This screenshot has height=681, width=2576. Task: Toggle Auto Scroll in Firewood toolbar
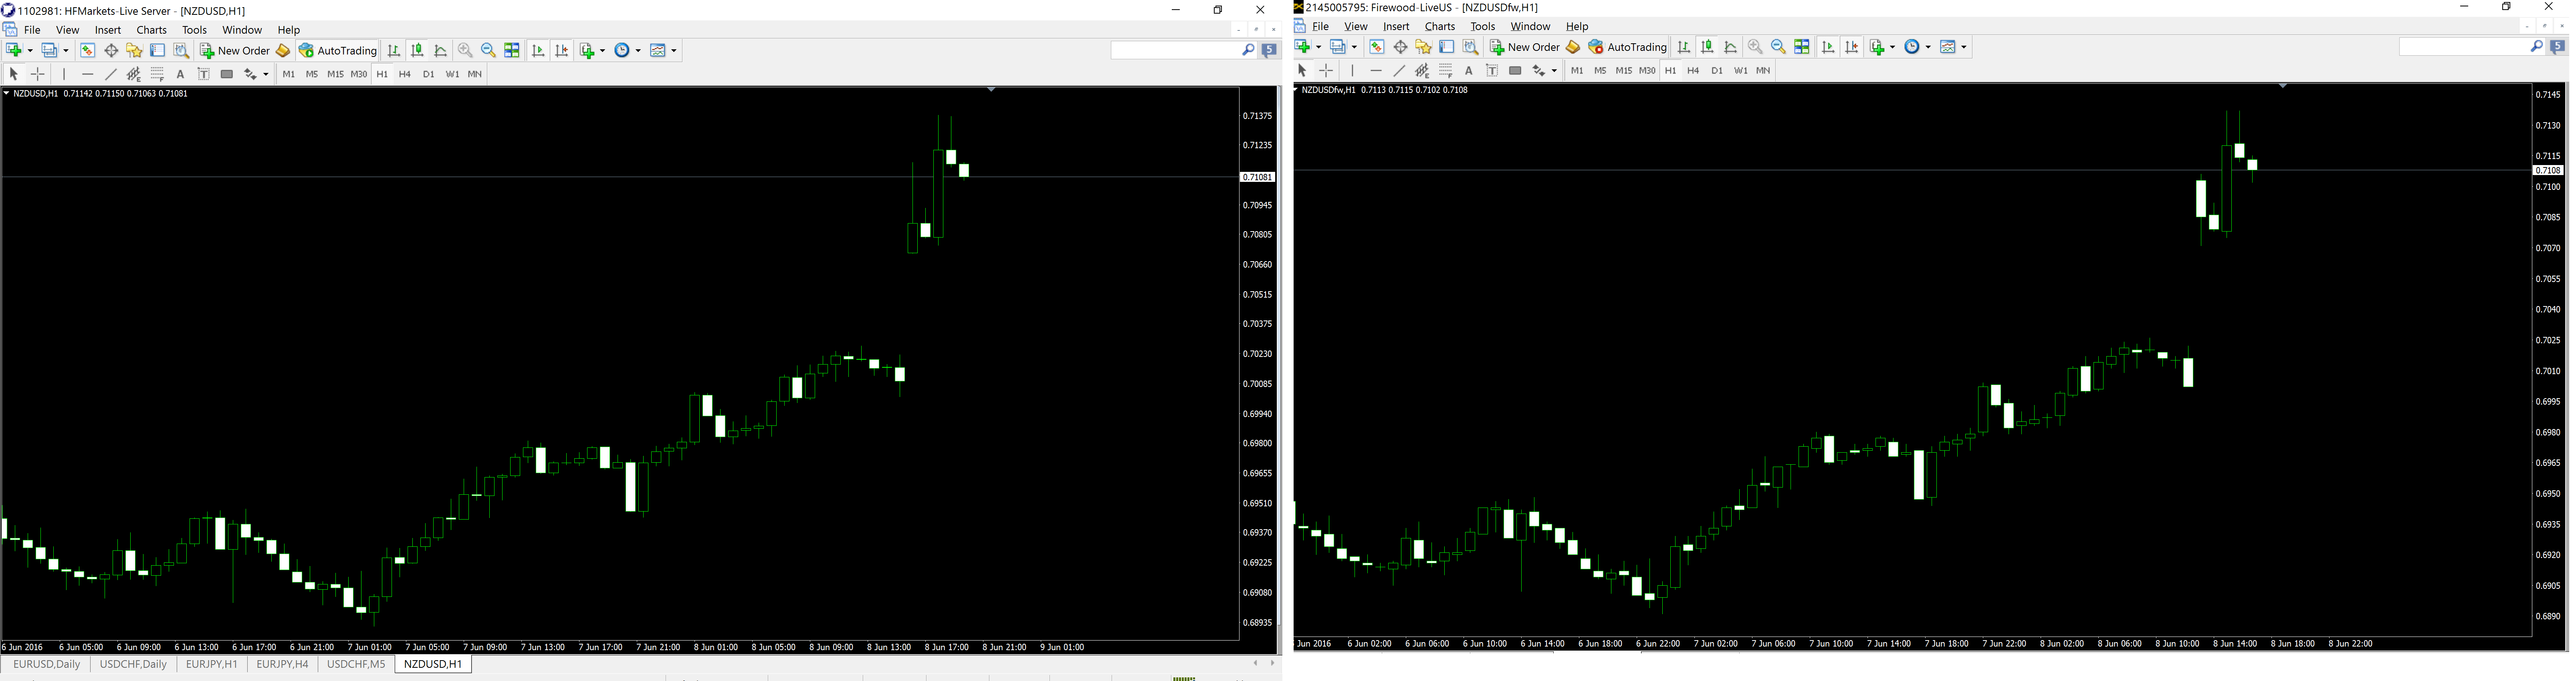tap(1828, 47)
